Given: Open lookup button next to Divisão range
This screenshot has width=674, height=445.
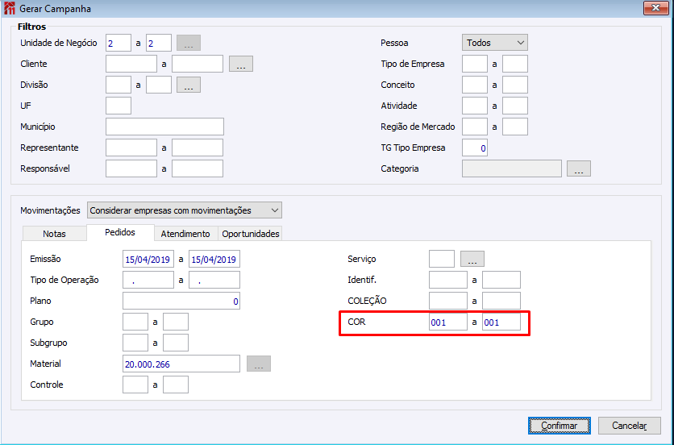Looking at the screenshot, I should click(x=189, y=85).
